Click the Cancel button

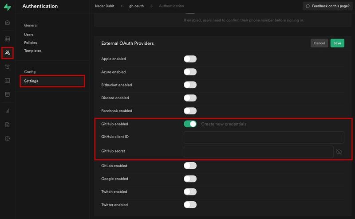click(x=319, y=43)
